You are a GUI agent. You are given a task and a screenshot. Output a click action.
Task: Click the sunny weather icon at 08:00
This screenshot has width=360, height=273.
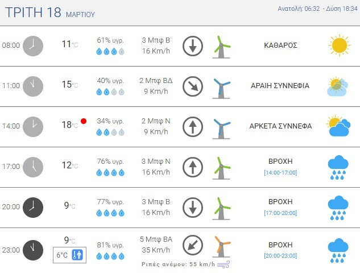338,45
